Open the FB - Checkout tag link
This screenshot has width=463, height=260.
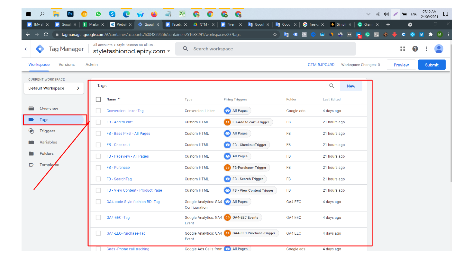(118, 145)
